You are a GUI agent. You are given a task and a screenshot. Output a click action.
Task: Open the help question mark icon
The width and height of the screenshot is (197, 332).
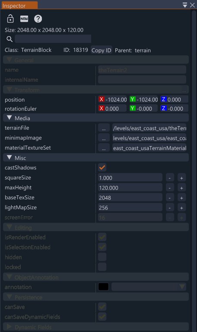(x=38, y=19)
